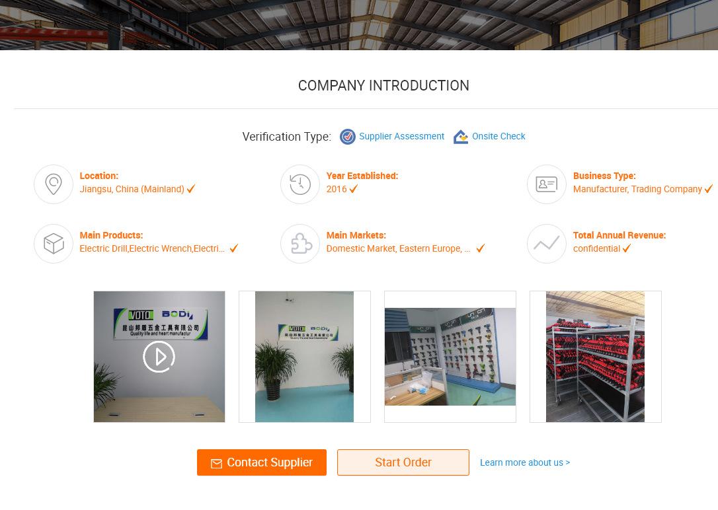Screen dimensions: 718x510
Task: Click the verified checkmark next to 2016
Action: click(x=354, y=189)
